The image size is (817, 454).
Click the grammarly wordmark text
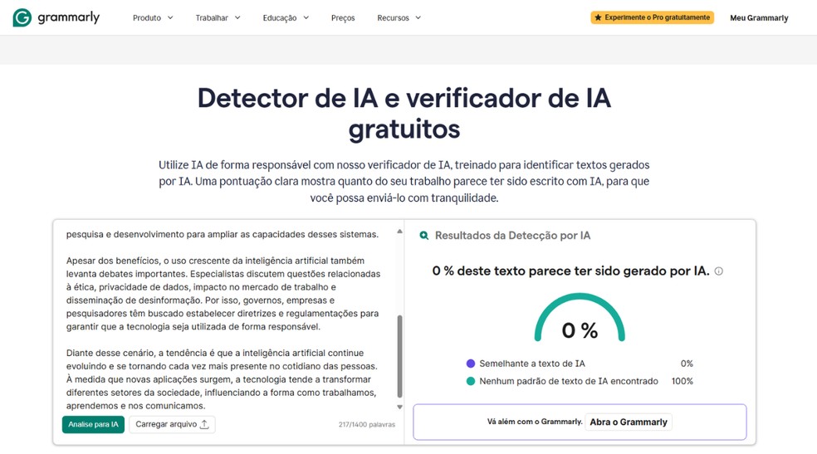coord(68,17)
